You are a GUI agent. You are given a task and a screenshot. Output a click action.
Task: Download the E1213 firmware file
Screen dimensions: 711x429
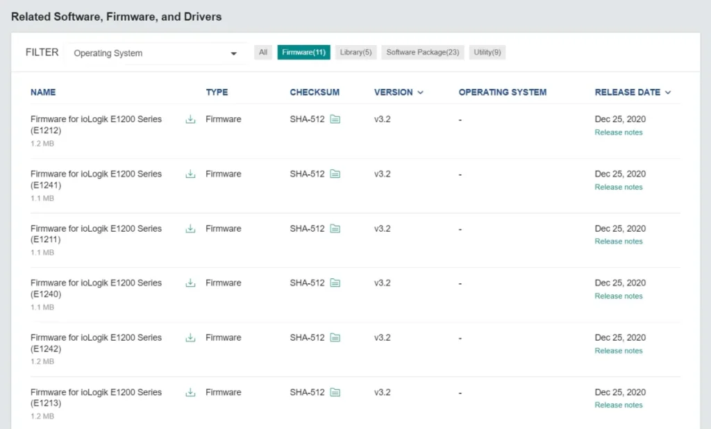coord(190,392)
